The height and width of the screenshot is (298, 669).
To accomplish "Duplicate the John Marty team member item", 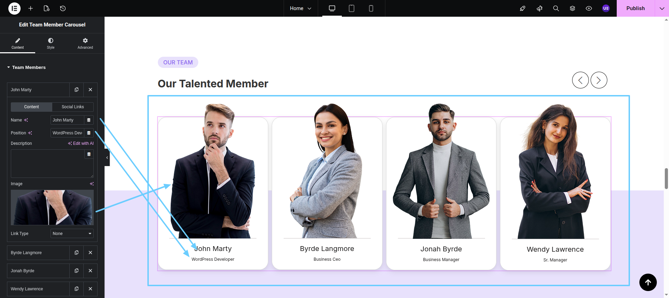I will tap(77, 90).
